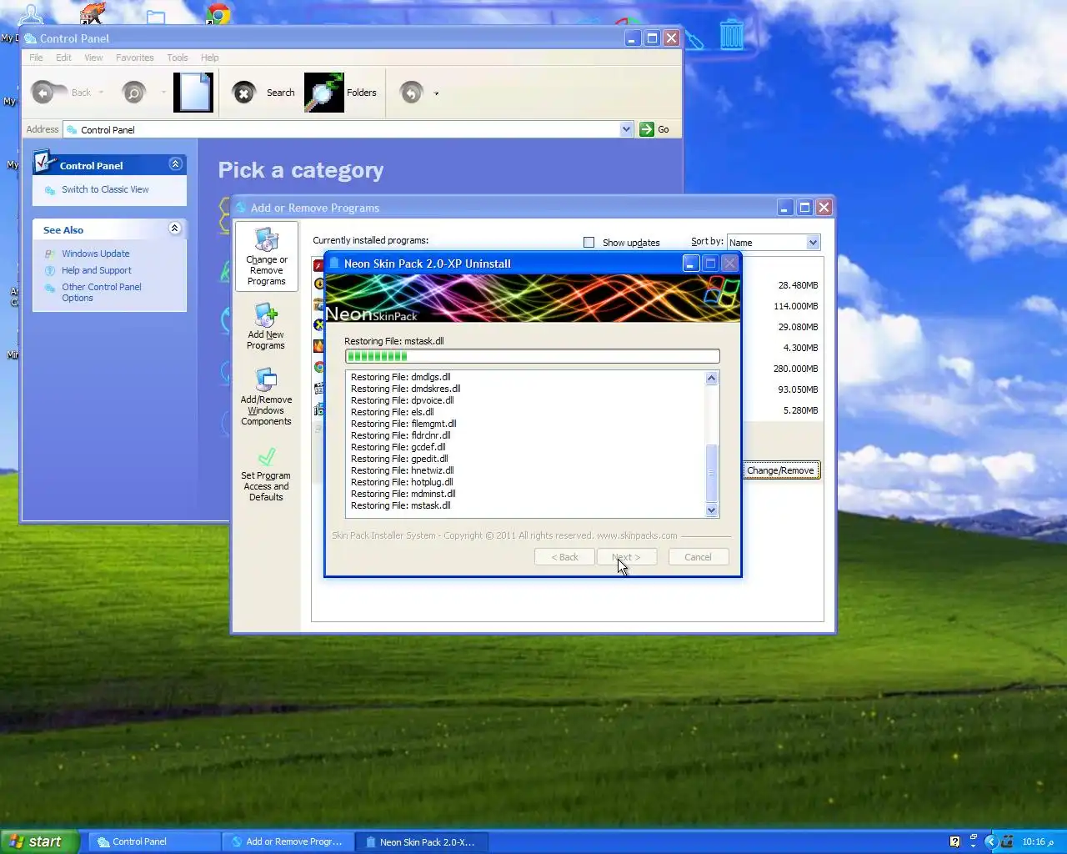Image resolution: width=1067 pixels, height=854 pixels.
Task: Click the Back button in Uninstall dialog
Action: pyautogui.click(x=564, y=557)
